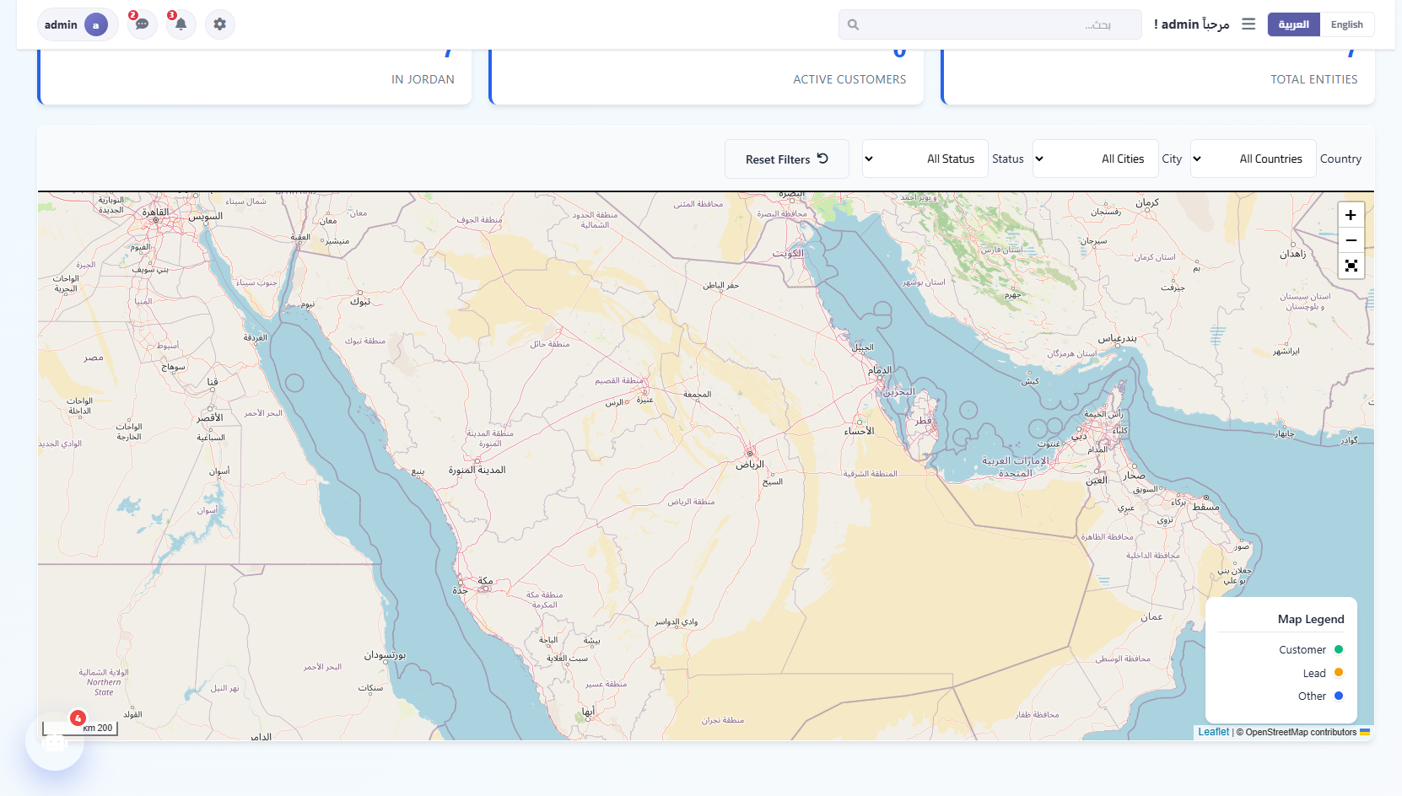Toggle fullscreen map view
Viewport: 1402px width, 796px height.
point(1351,266)
